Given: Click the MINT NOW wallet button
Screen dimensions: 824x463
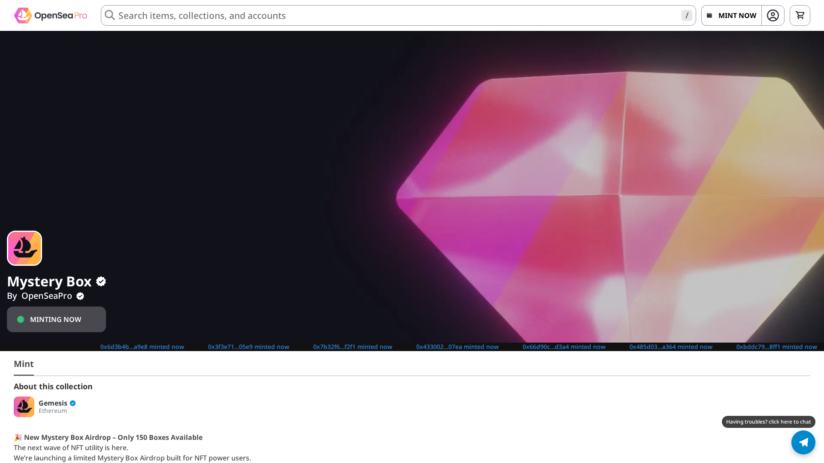Looking at the screenshot, I should pyautogui.click(x=732, y=15).
